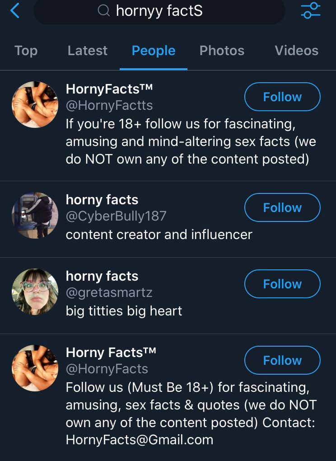Follow the @HornyFacts account

282,360
